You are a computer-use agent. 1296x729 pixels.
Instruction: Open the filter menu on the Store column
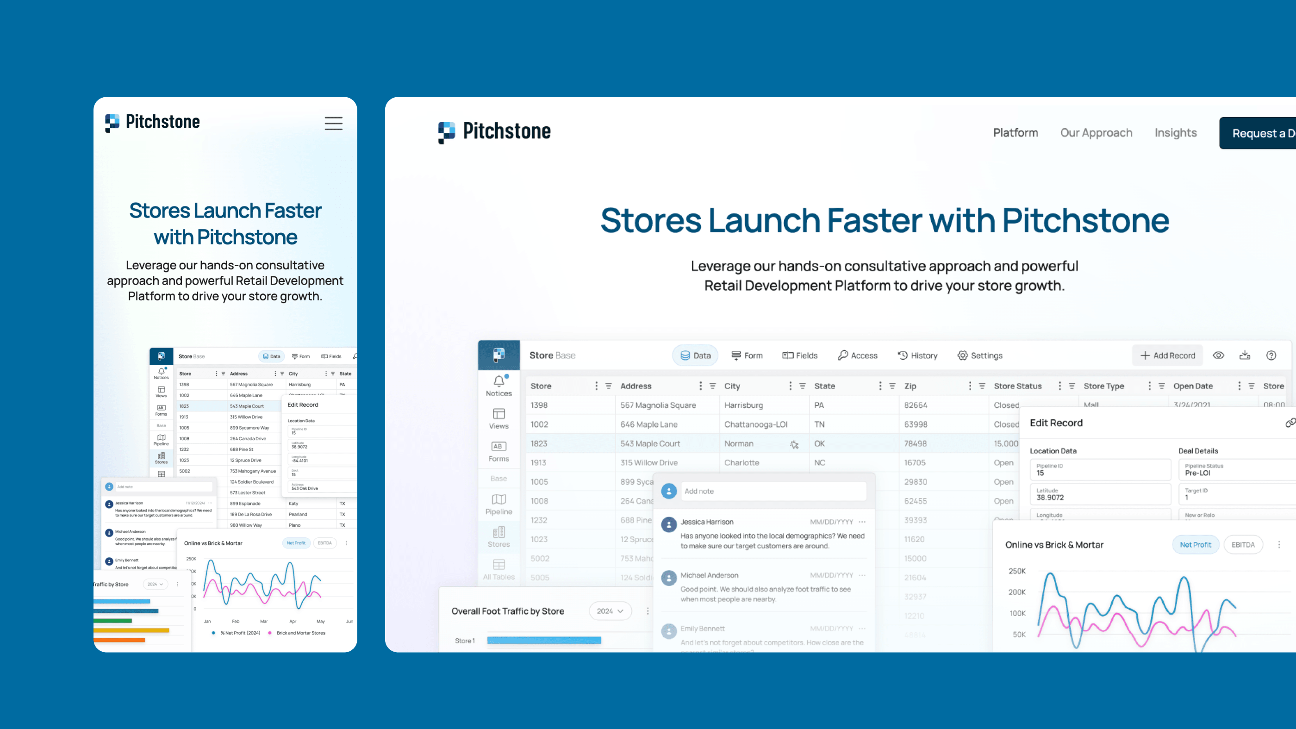609,386
